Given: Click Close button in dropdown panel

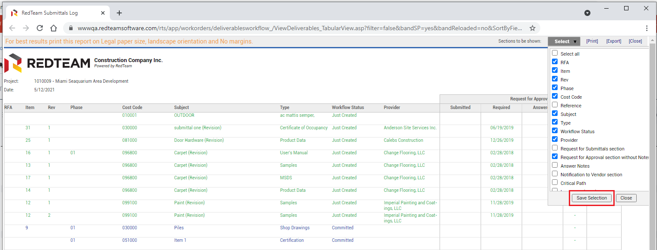Looking at the screenshot, I should [x=626, y=198].
